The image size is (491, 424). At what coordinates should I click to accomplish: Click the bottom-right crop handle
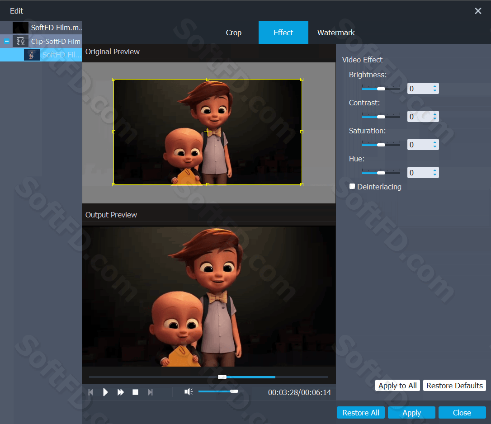tap(302, 185)
